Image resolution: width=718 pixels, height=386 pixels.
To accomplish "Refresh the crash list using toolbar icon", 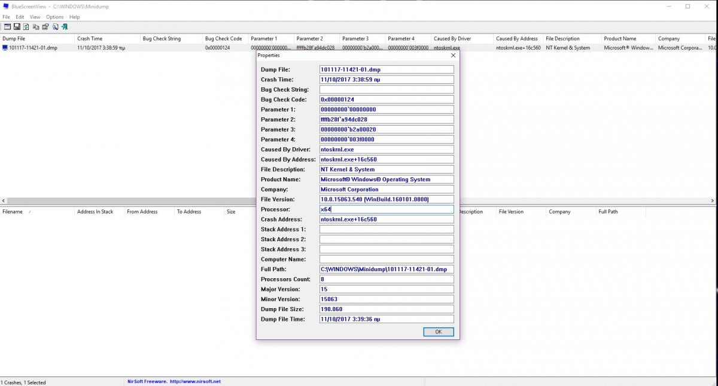I will tap(26, 26).
